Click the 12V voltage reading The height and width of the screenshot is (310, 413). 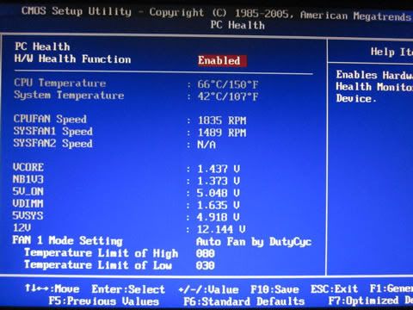(x=221, y=229)
